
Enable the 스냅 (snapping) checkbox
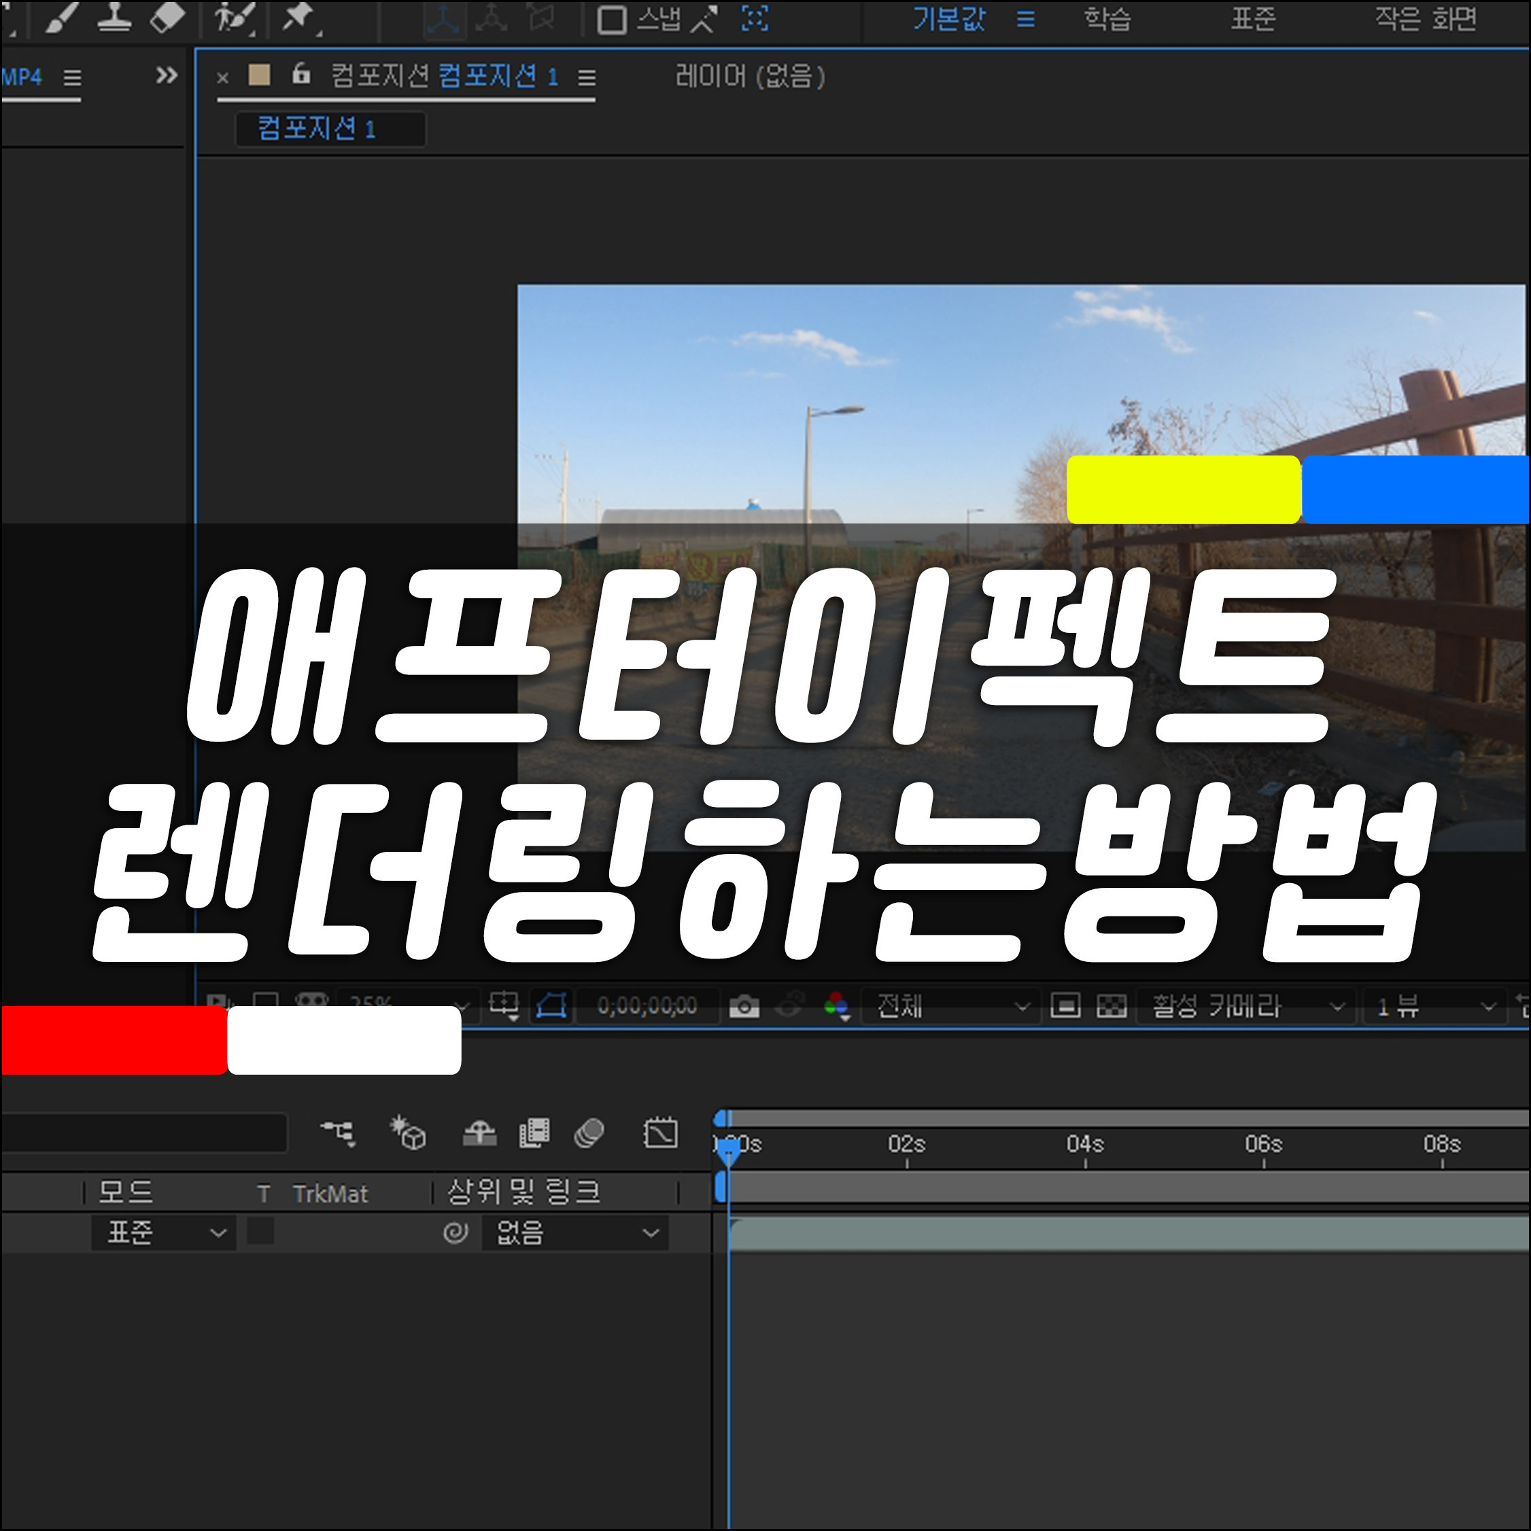[x=611, y=20]
